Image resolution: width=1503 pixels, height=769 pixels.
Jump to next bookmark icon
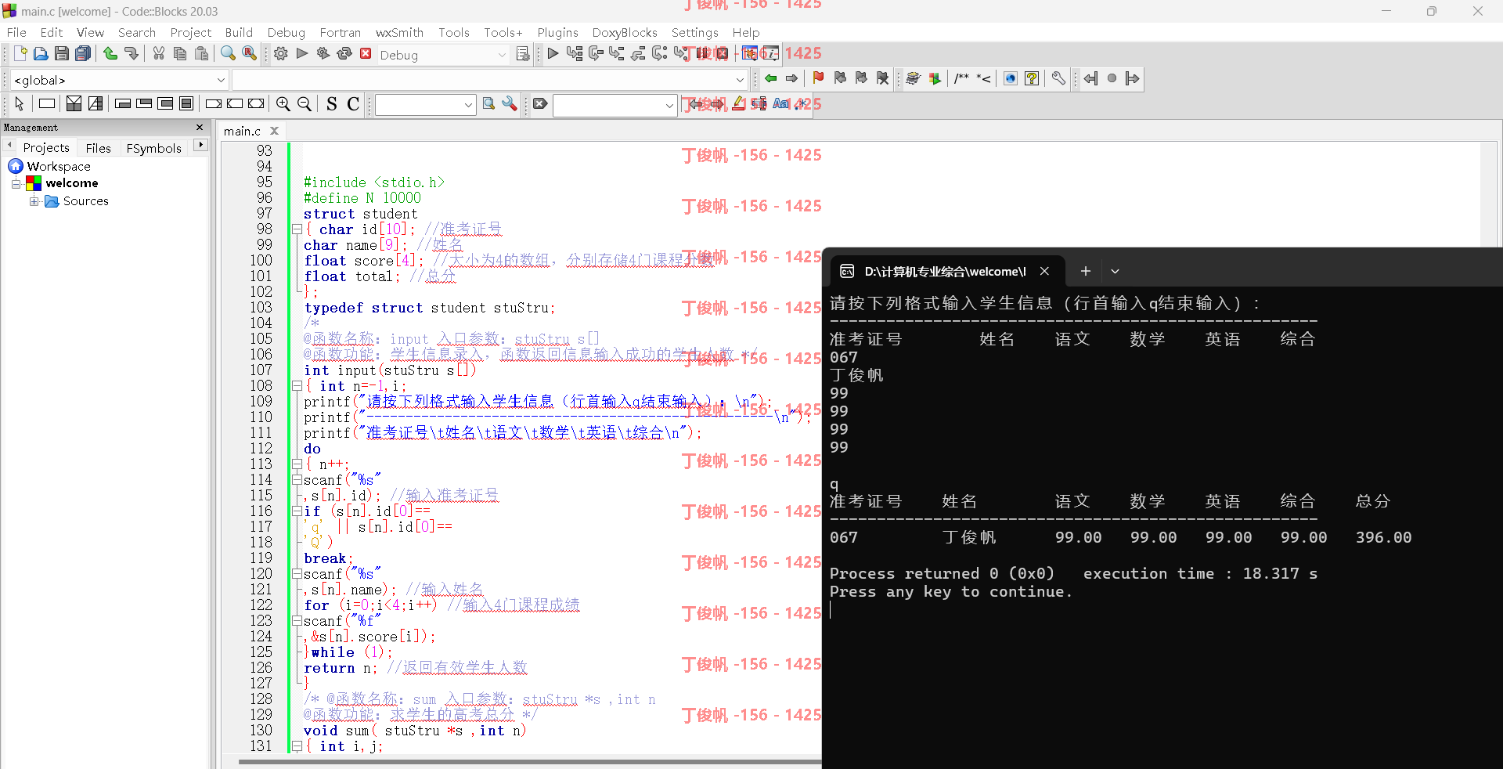(861, 78)
